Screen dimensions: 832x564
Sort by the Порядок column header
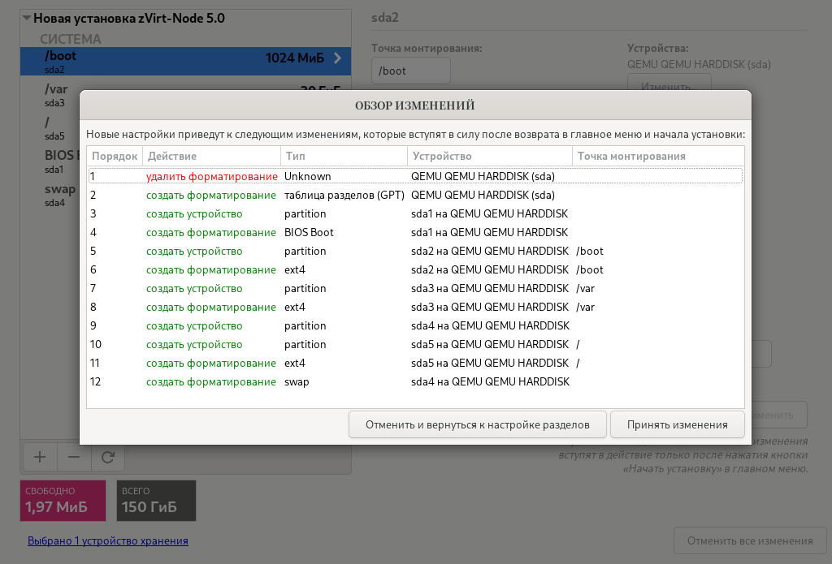(115, 157)
